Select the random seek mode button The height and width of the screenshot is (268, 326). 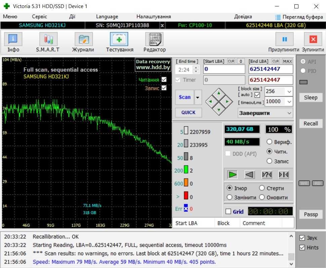[x=267, y=175]
